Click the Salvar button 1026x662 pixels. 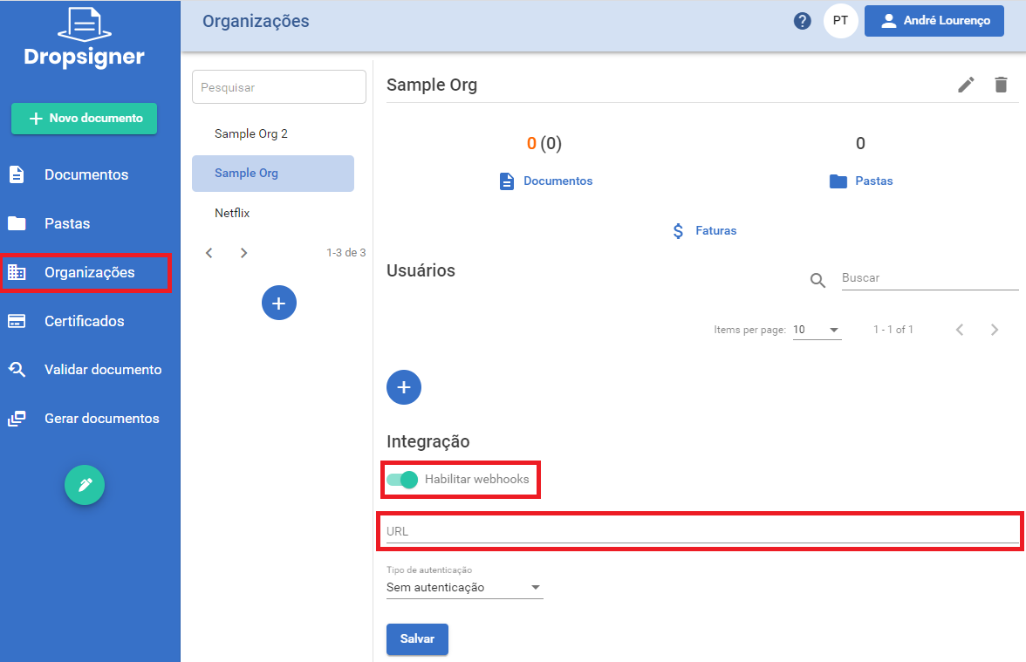click(x=417, y=638)
